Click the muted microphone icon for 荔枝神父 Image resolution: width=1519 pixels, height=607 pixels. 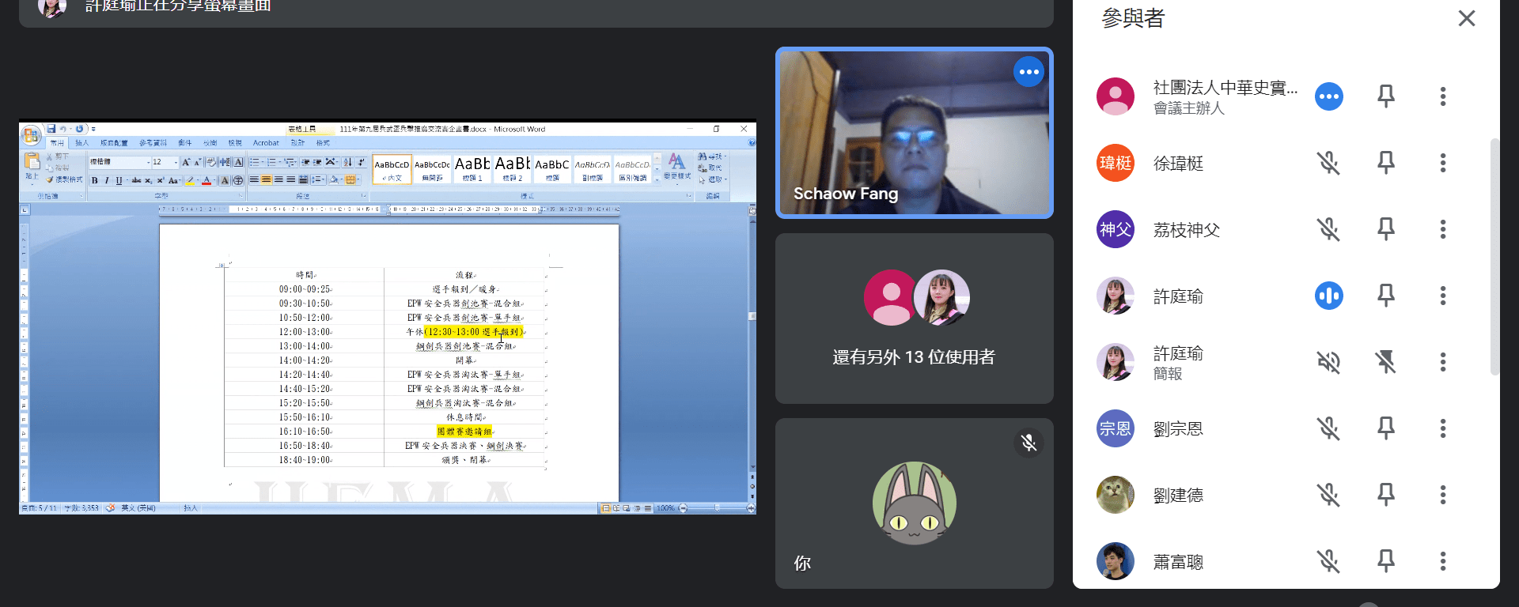[1328, 229]
